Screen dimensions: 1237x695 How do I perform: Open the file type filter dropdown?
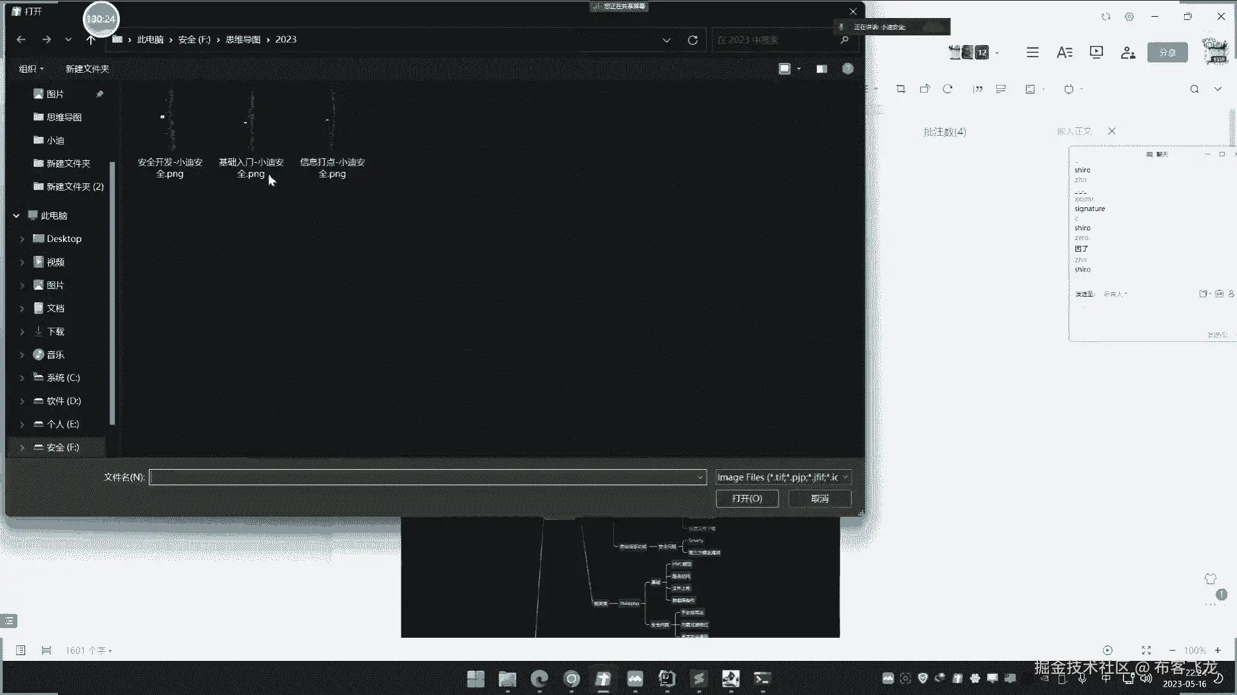tap(783, 477)
